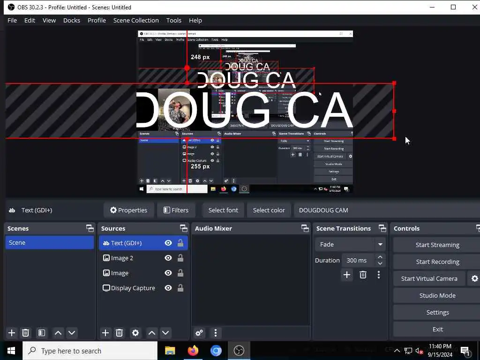Open source properties gear in Sources panel

click(x=135, y=333)
